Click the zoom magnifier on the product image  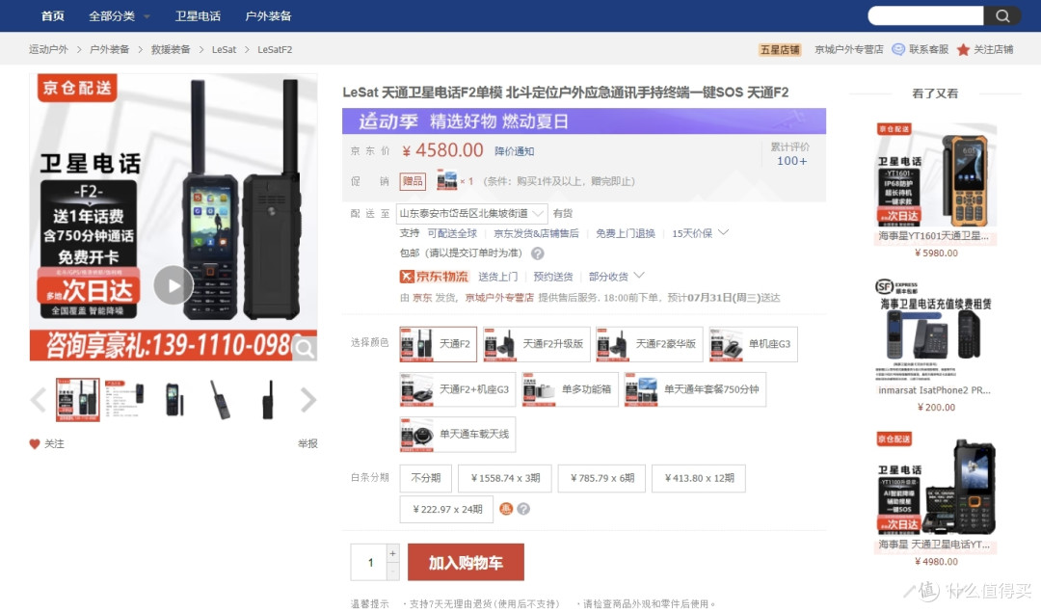[307, 347]
